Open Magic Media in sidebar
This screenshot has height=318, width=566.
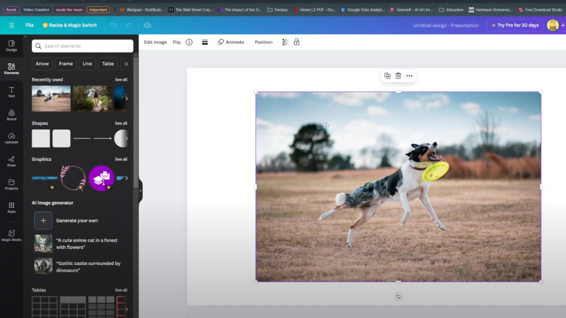coord(11,235)
